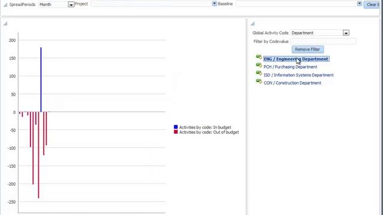Click the blue In budget legend swatch
The image size is (383, 215).
175,127
